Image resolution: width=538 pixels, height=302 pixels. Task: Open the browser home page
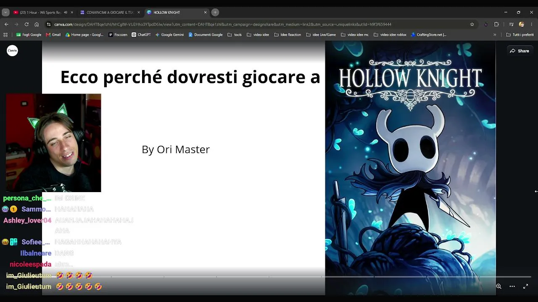click(37, 24)
